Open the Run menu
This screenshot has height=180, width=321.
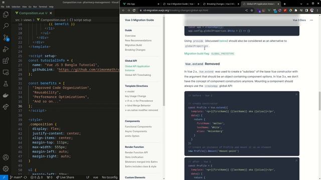(35, 6)
